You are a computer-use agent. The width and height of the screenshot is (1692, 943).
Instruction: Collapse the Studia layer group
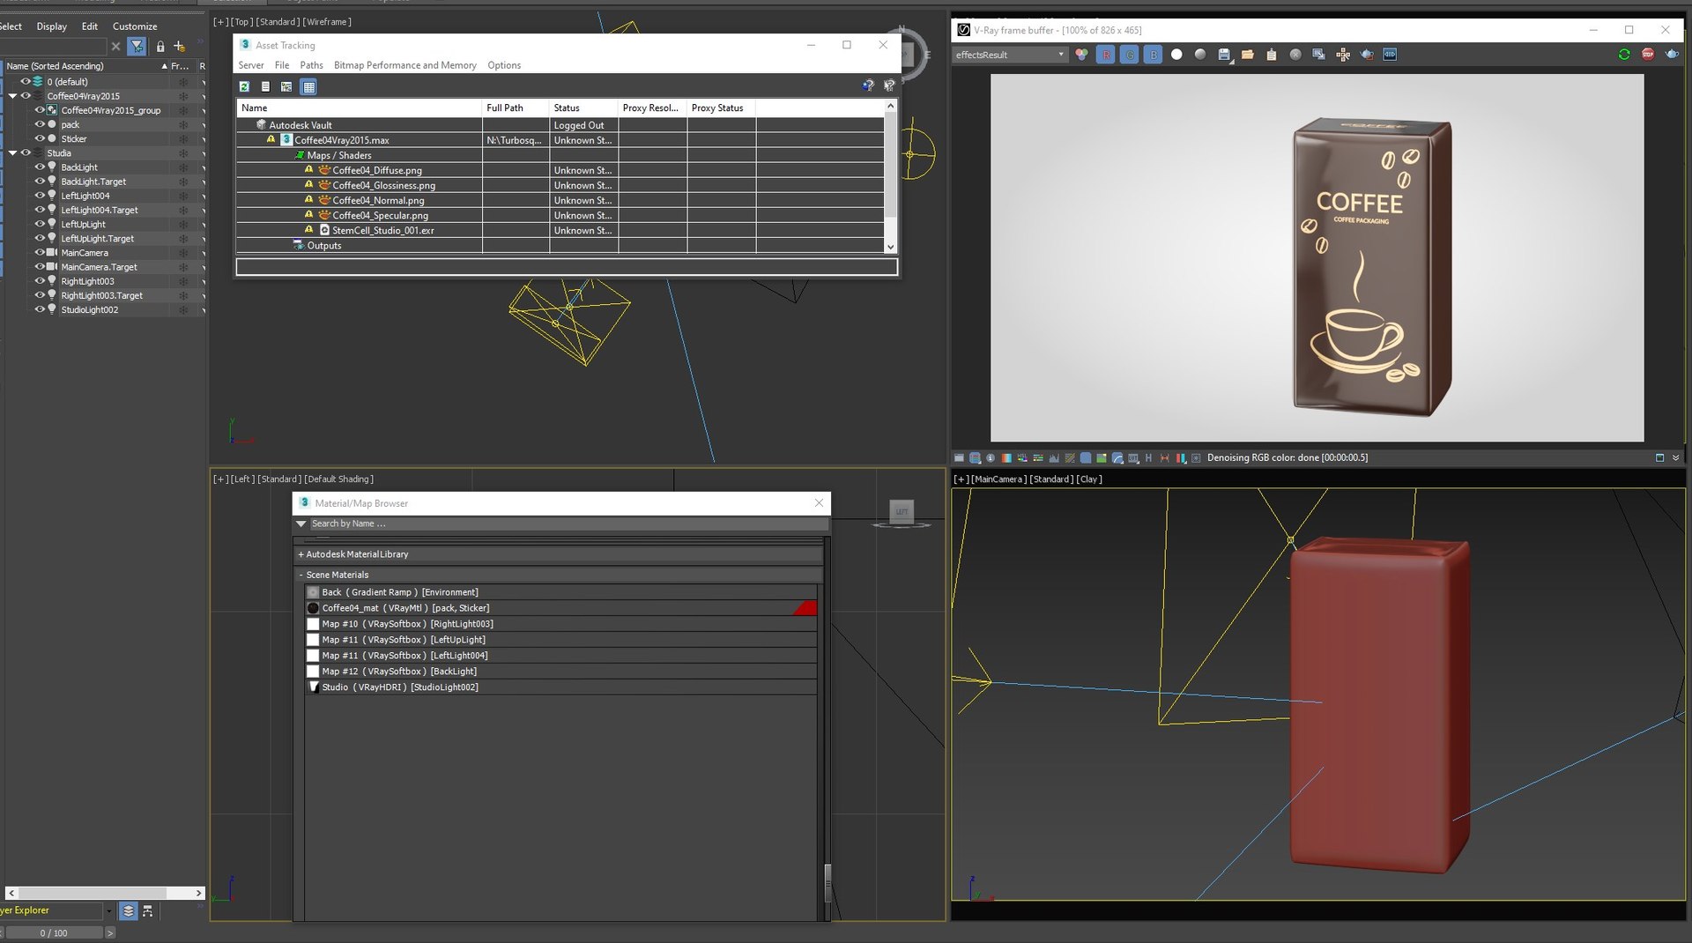tap(12, 153)
